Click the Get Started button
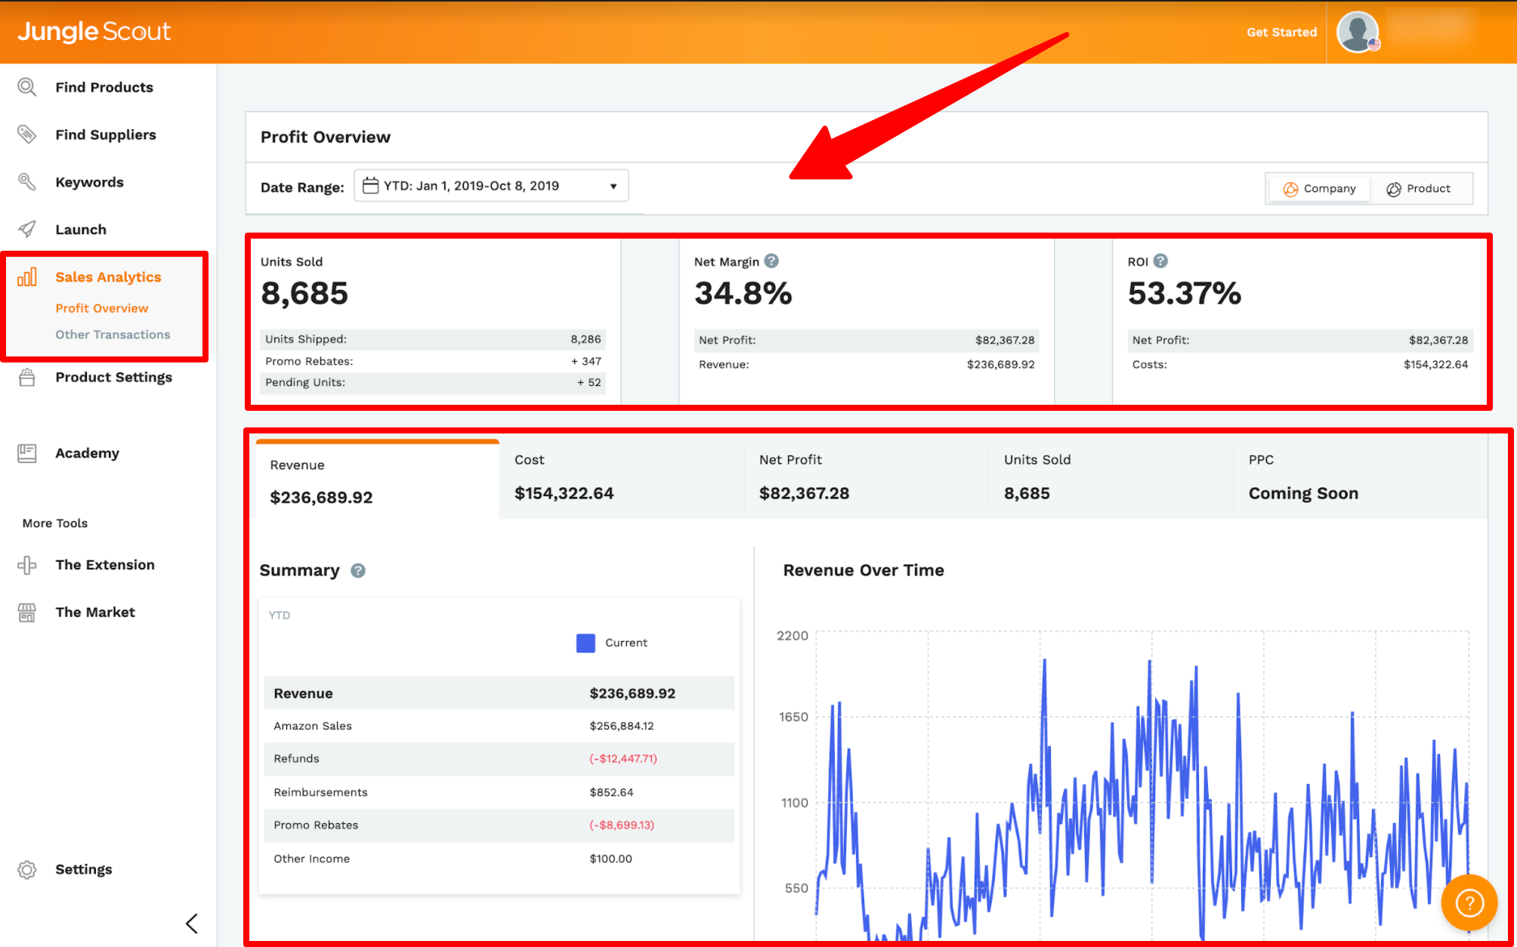The height and width of the screenshot is (947, 1517). pyautogui.click(x=1281, y=32)
